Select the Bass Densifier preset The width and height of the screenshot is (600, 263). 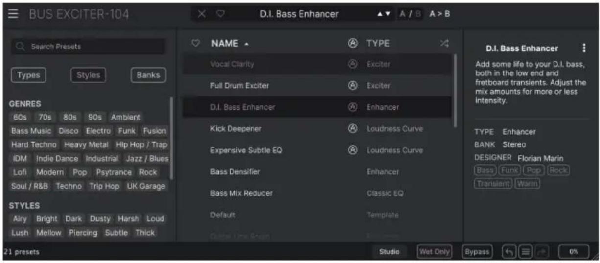coord(317,172)
